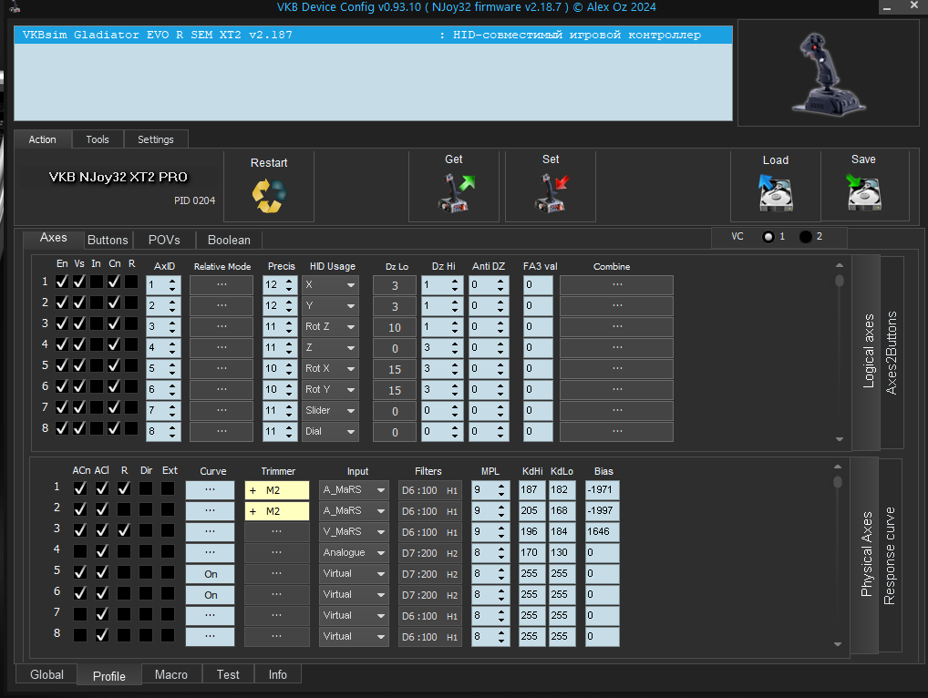928x698 pixels.
Task: Select VC radio option 1
Action: click(768, 237)
